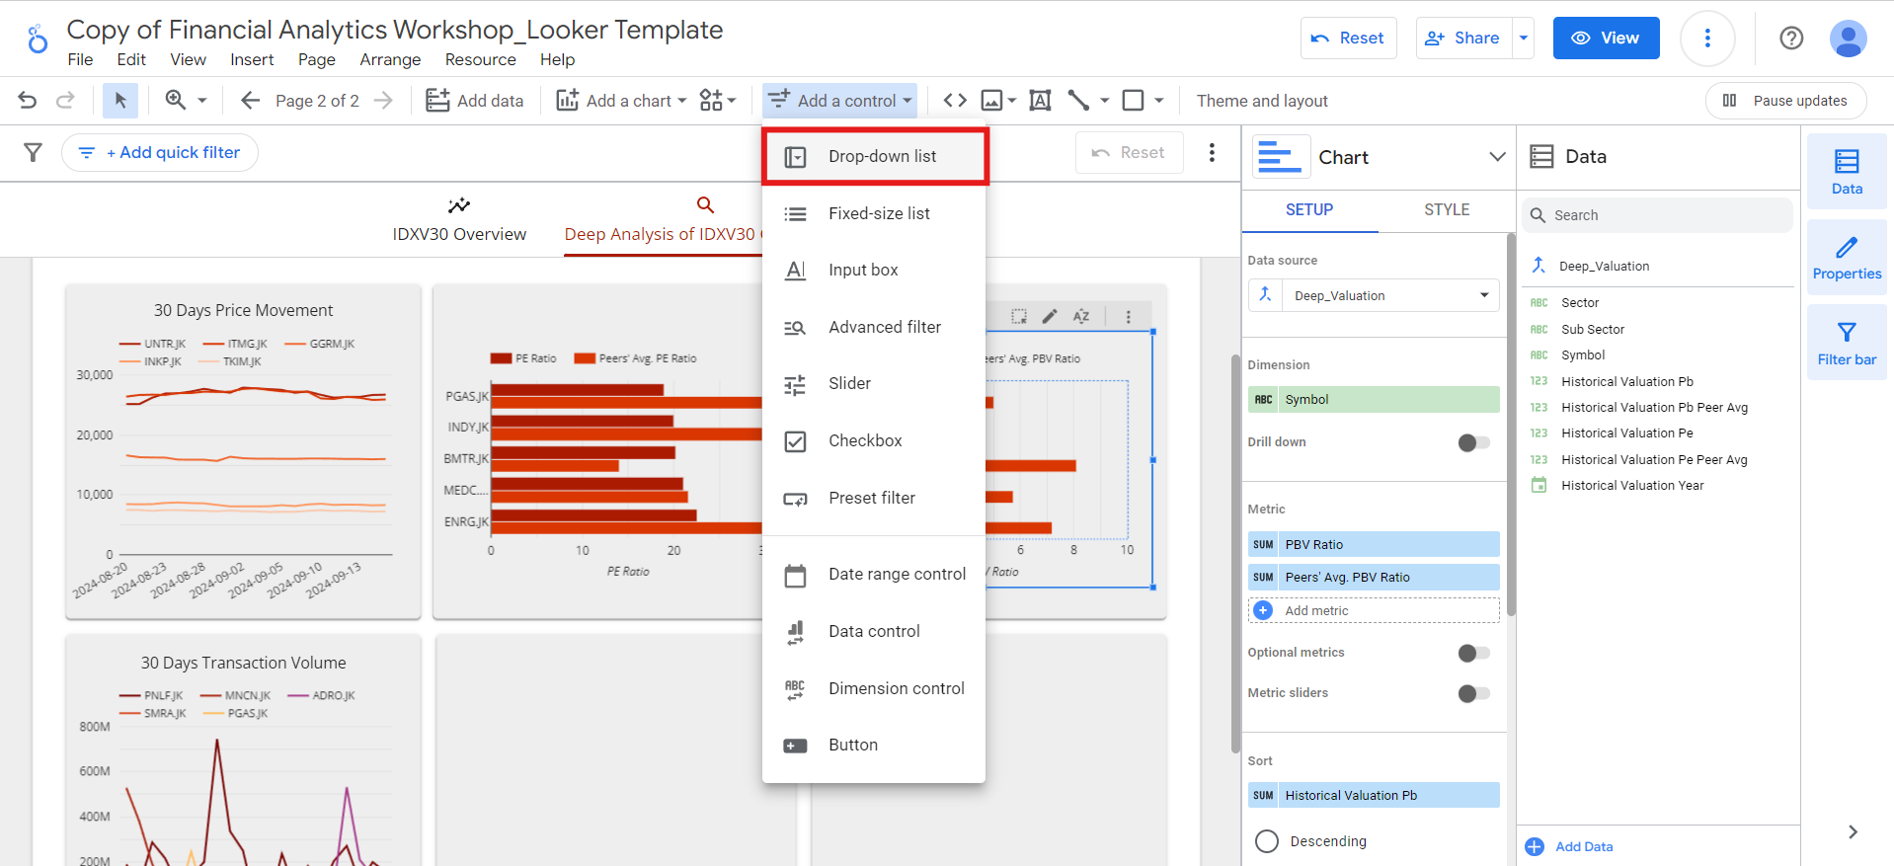Expand the Chart type chevron

(1497, 157)
